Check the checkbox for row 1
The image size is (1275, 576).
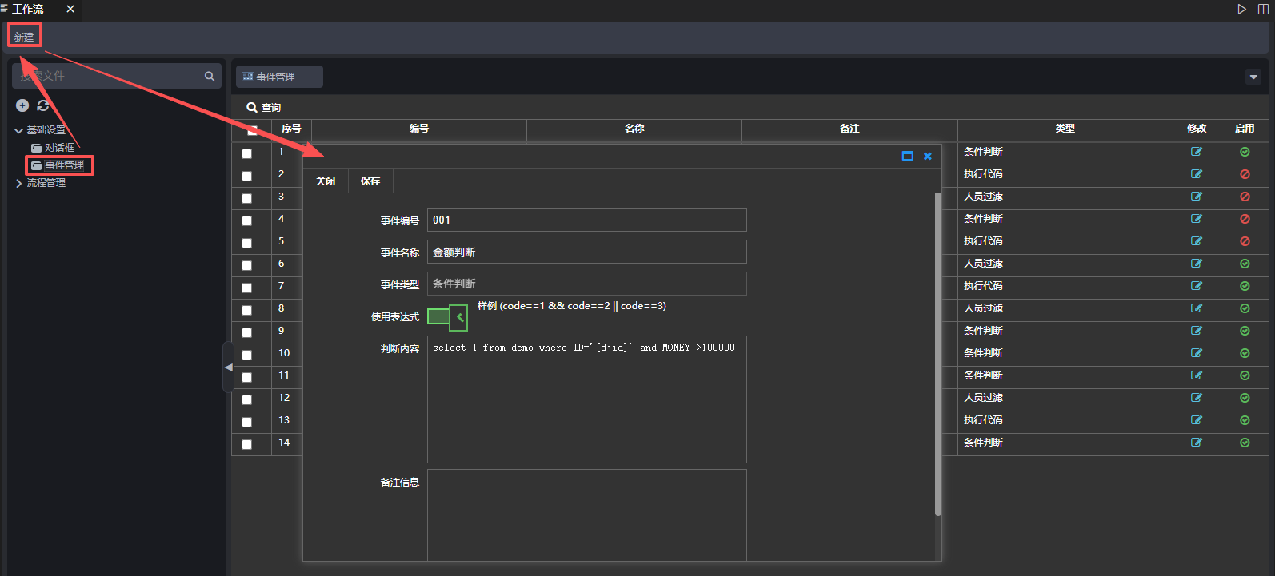246,153
